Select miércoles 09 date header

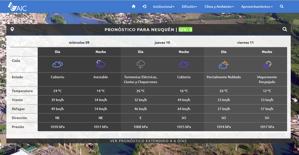pyautogui.click(x=79, y=42)
